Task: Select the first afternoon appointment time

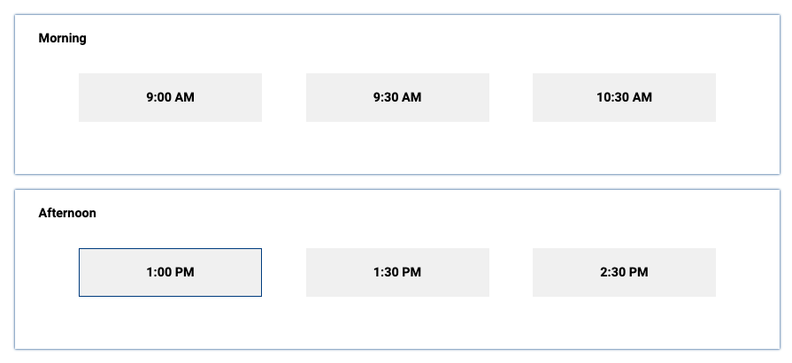Action: coord(170,272)
